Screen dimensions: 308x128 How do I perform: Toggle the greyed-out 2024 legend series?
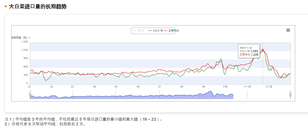(139, 30)
